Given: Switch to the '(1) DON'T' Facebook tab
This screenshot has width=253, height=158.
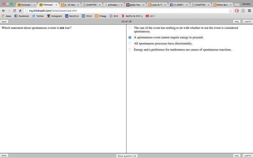Looking at the screenshot, I should coord(178,5).
